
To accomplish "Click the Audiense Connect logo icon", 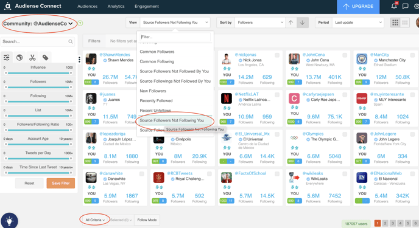I will coord(8,6).
